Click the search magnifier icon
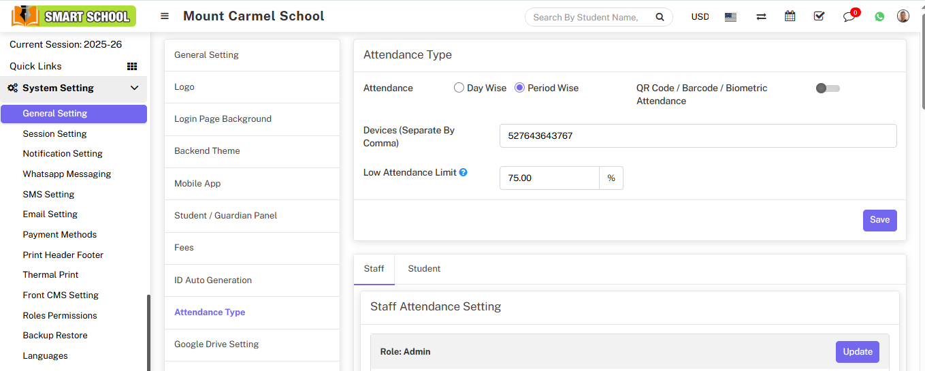Viewport: 925px width, 371px height. [x=660, y=17]
